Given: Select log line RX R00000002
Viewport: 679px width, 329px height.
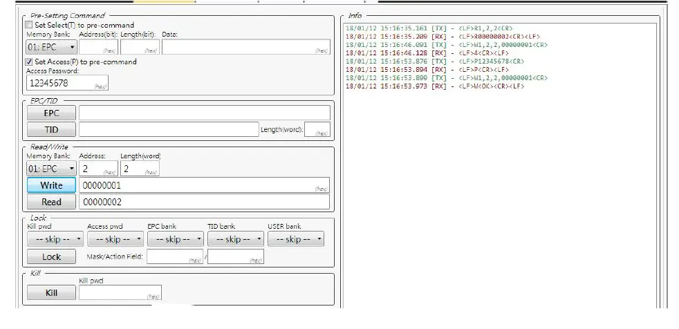Looking at the screenshot, I should (x=443, y=37).
